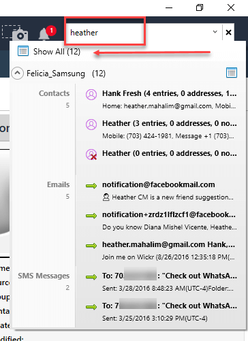Click arrow icon beside heather.mahalim@gmail.com email
Viewport: 248px width, 341px height.
click(x=91, y=246)
